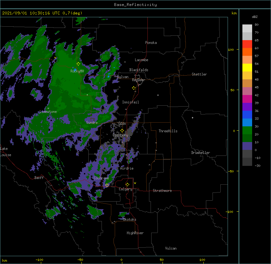271x264 pixels.
Task: Select the Drumheller label
Action: (x=201, y=153)
